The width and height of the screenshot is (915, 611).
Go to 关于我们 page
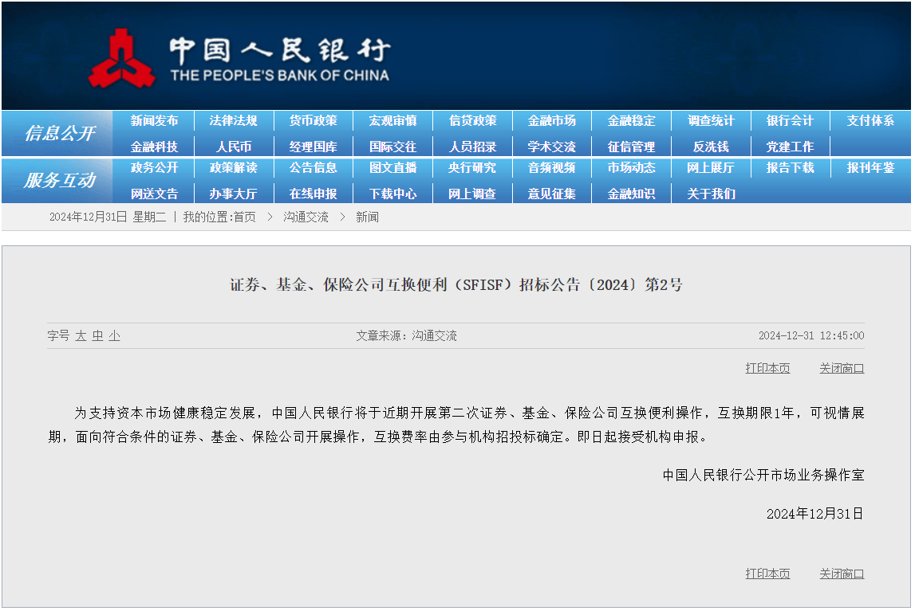coord(711,194)
